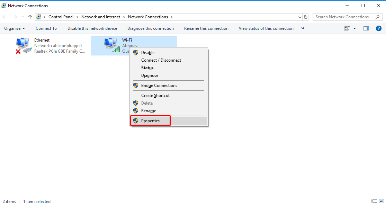Select Properties from the context menu
Viewport: 386px width, 205px height.
tap(150, 121)
